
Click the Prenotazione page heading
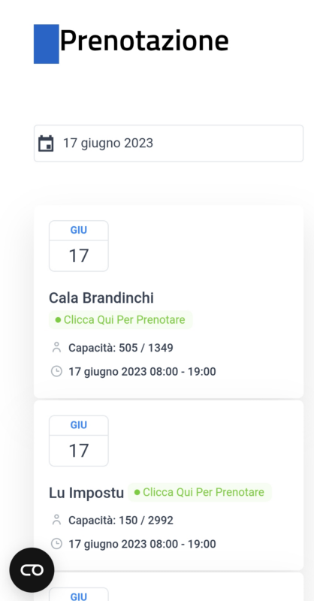[144, 41]
